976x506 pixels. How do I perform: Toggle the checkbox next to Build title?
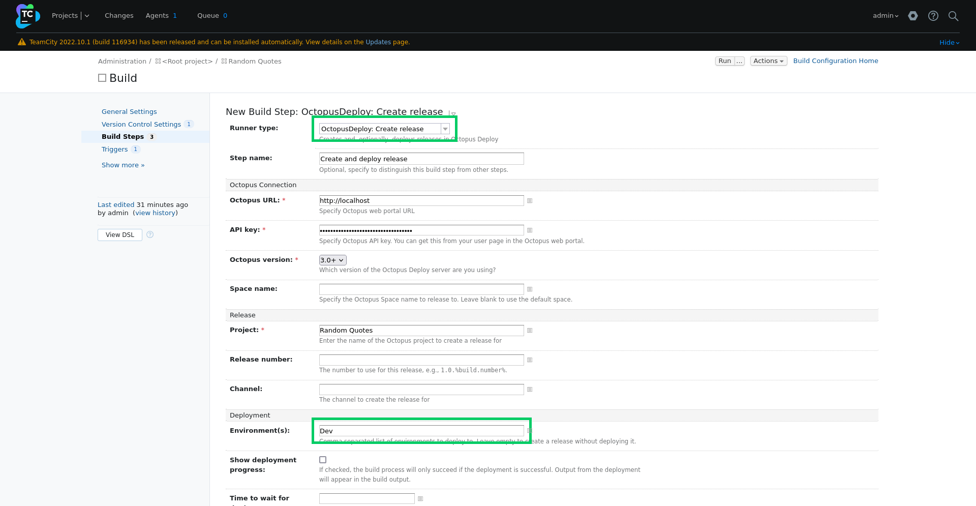[102, 78]
